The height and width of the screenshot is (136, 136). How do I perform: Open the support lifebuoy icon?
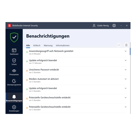click(114, 26)
